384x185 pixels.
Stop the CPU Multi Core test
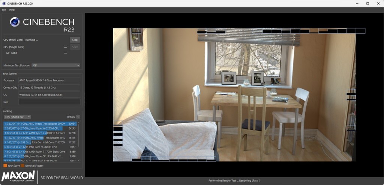tap(75, 40)
